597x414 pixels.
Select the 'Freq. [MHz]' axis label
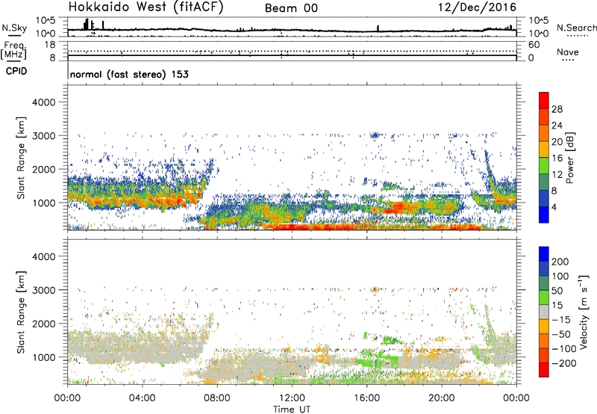(13, 51)
